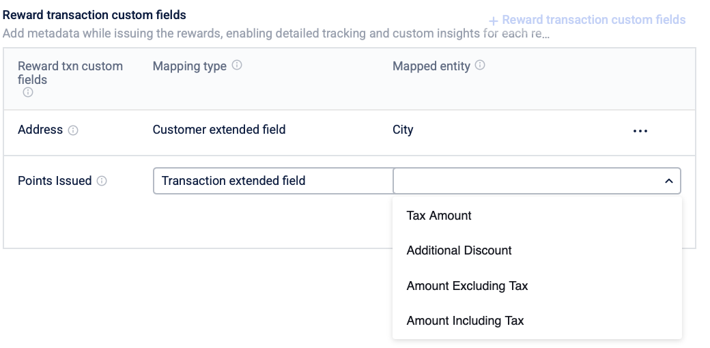
Task: Click the Points Issued field label
Action: click(55, 181)
